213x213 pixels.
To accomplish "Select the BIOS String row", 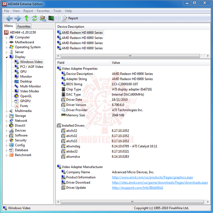I will [x=100, y=84].
